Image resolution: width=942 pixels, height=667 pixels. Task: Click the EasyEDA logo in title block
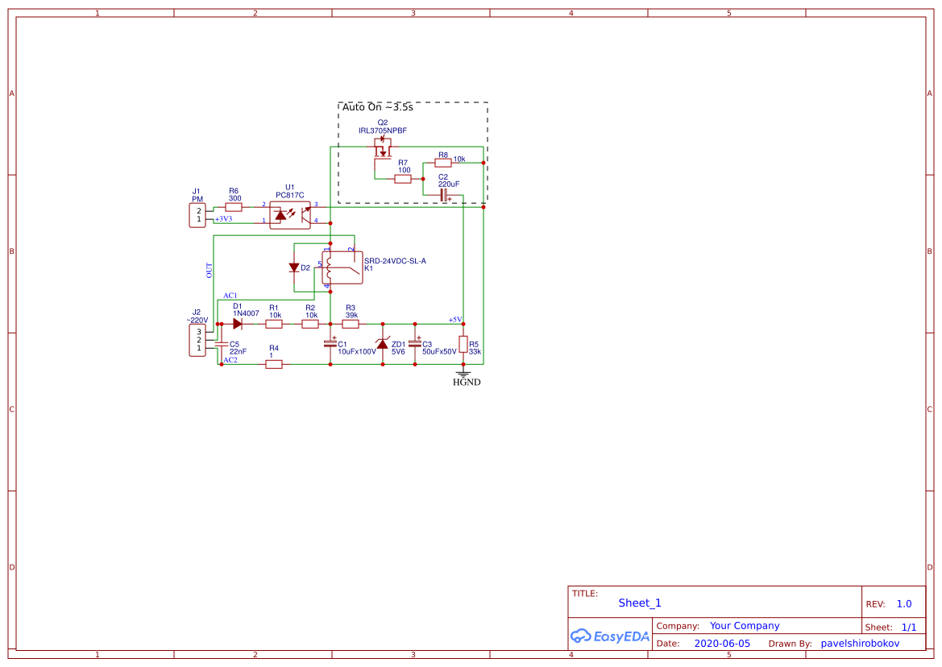(609, 636)
